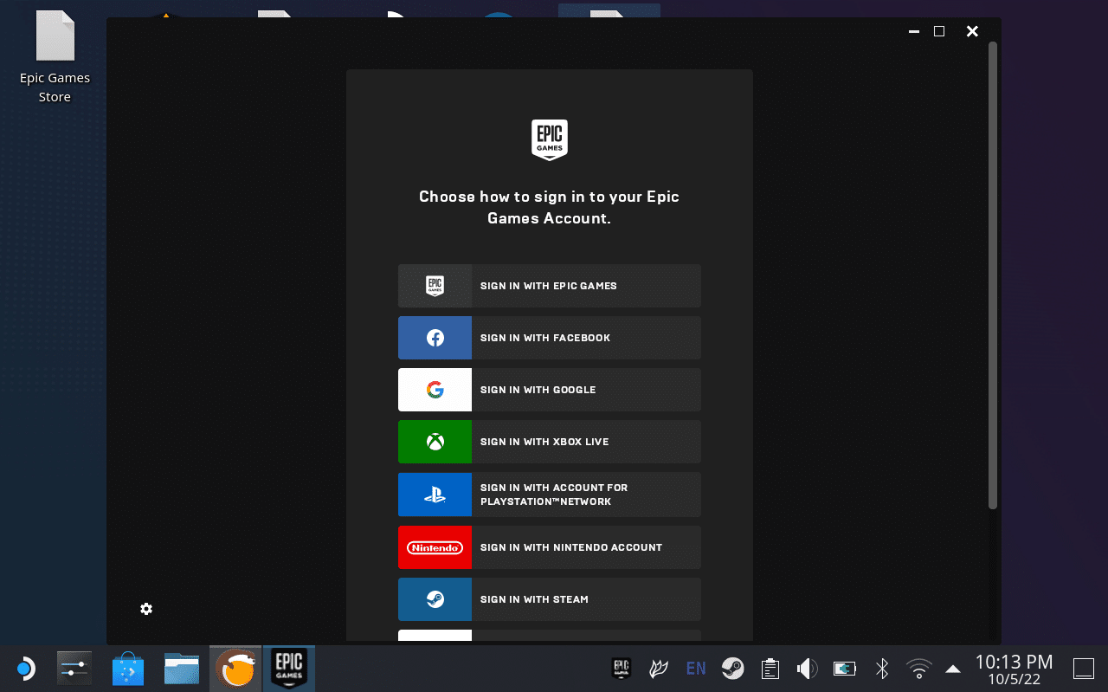Viewport: 1108px width, 692px height.
Task: Click Epic Games tray icon
Action: pyautogui.click(x=621, y=669)
